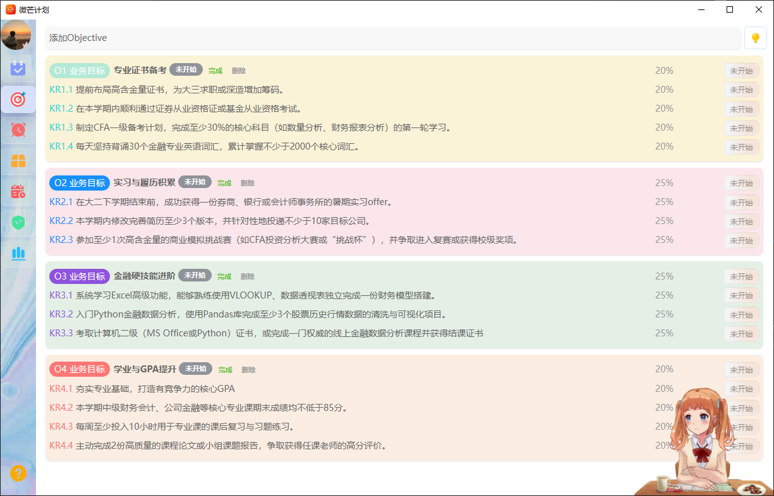Delete the 金融硬技能进阶 objective
This screenshot has width=774, height=496.
click(x=248, y=276)
